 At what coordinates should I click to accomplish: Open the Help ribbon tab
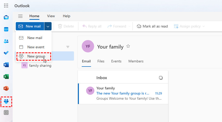tap(67, 16)
